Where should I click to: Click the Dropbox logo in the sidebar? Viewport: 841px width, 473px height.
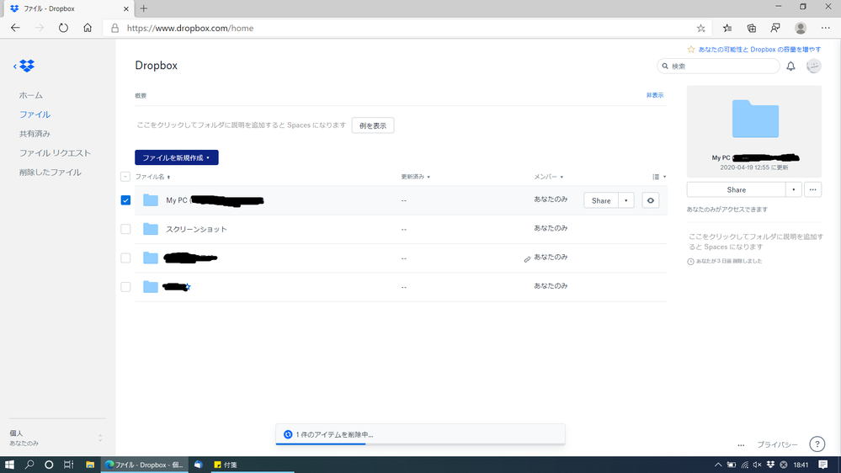pyautogui.click(x=27, y=66)
